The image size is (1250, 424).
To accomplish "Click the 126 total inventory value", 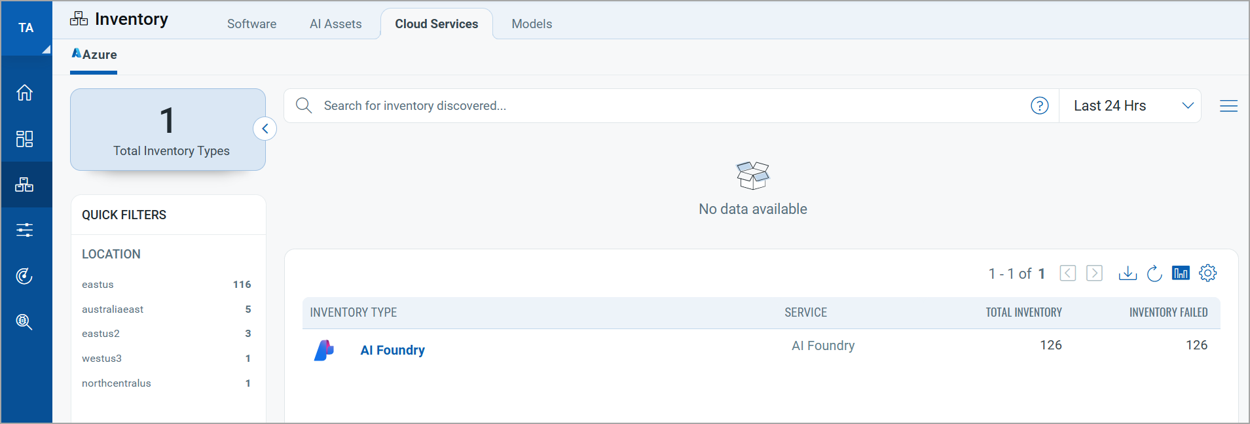I will [x=1051, y=345].
